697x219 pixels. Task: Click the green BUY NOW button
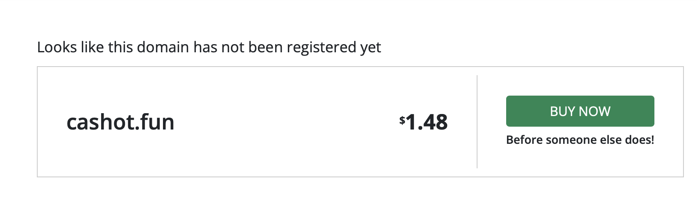[x=580, y=111]
